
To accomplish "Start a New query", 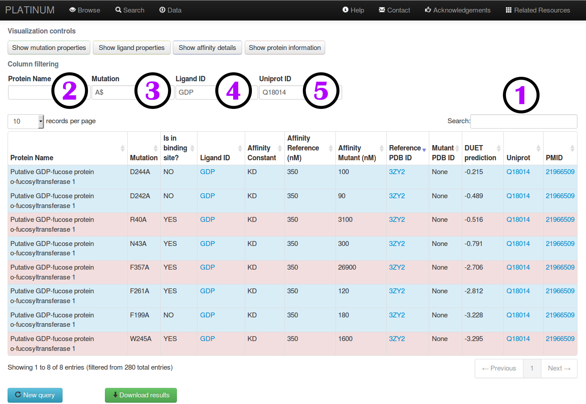I will 35,395.
